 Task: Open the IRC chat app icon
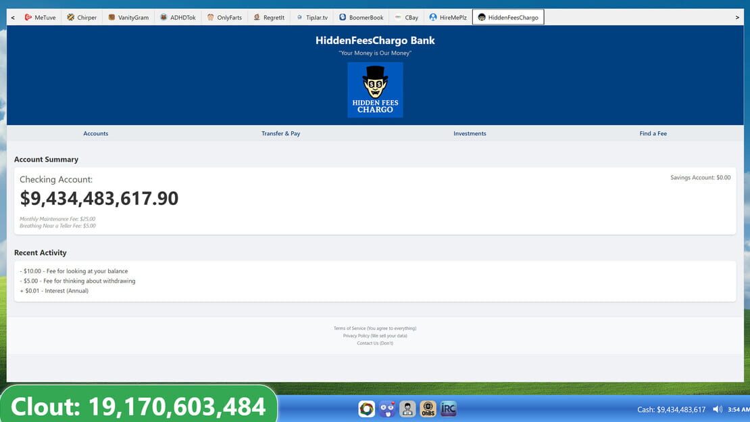click(448, 408)
